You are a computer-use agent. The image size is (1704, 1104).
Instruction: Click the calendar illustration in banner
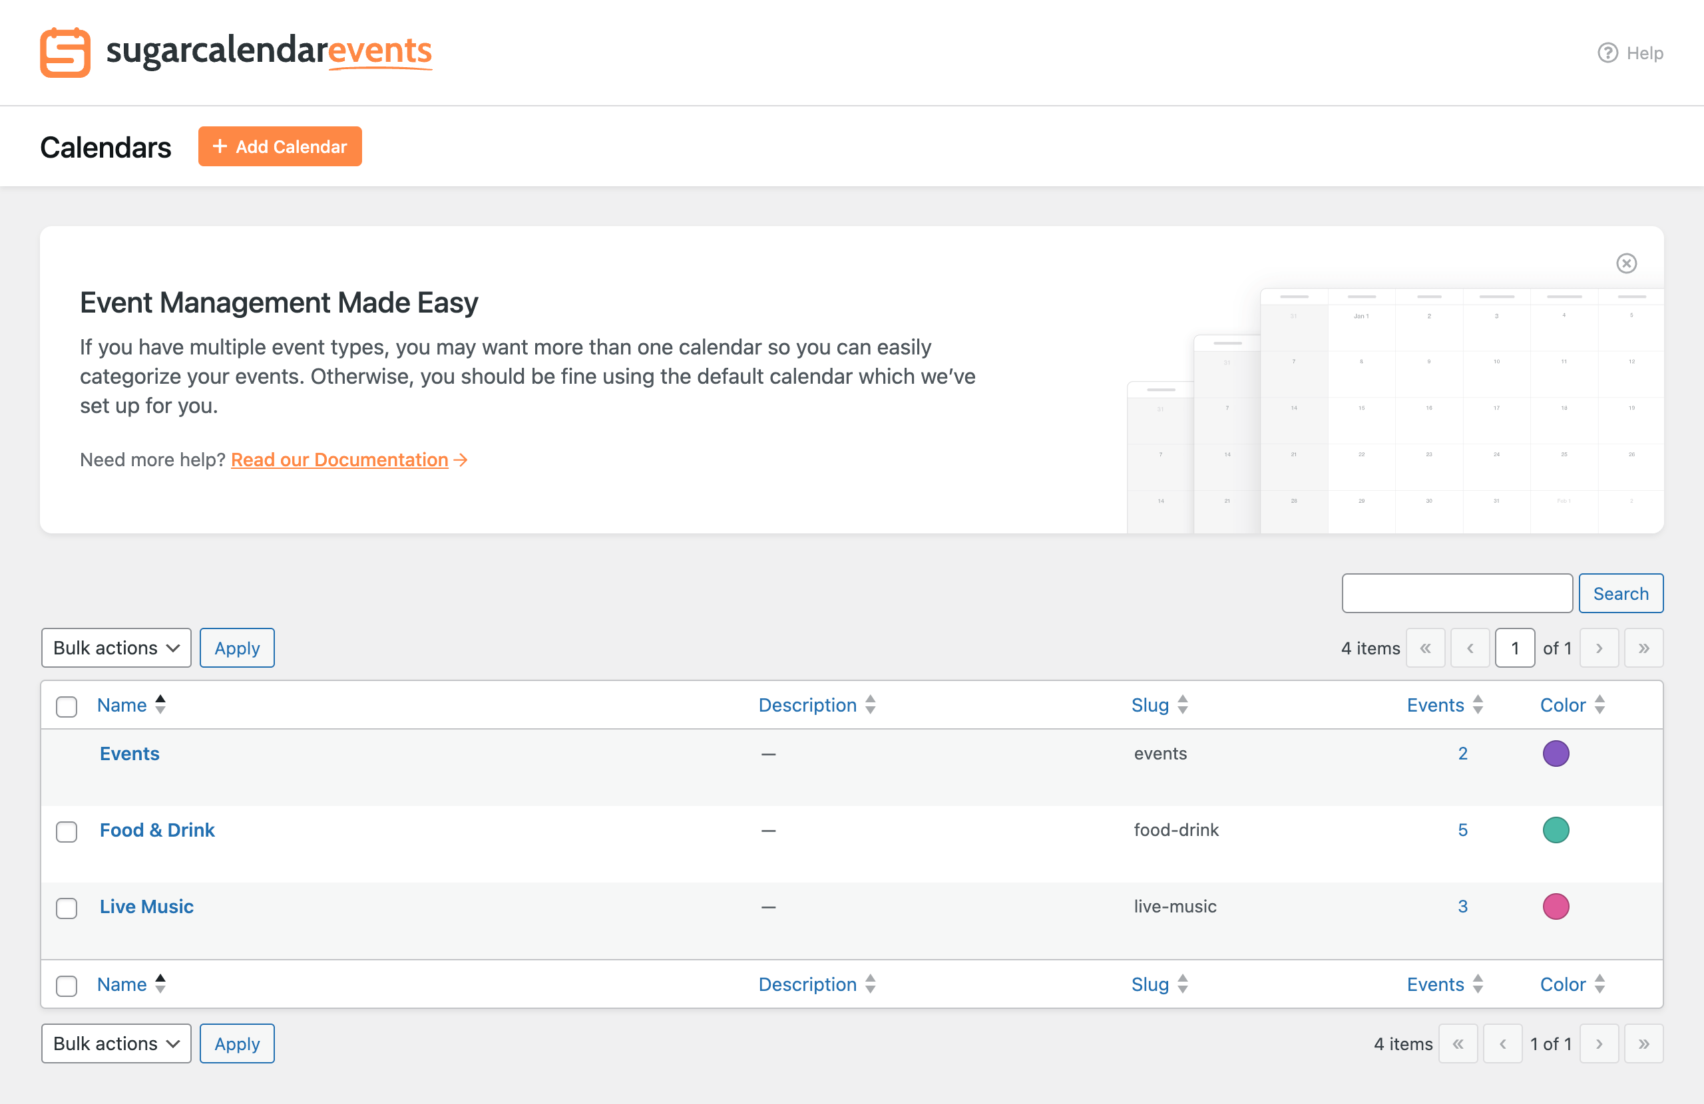(x=1394, y=411)
